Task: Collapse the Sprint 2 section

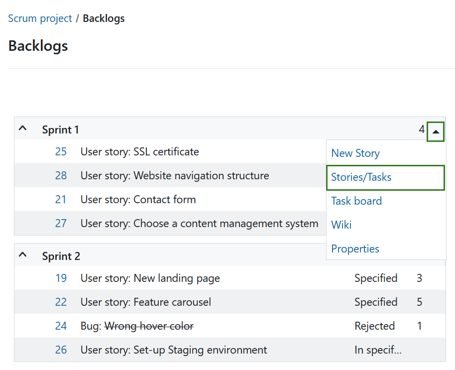Action: (22, 254)
